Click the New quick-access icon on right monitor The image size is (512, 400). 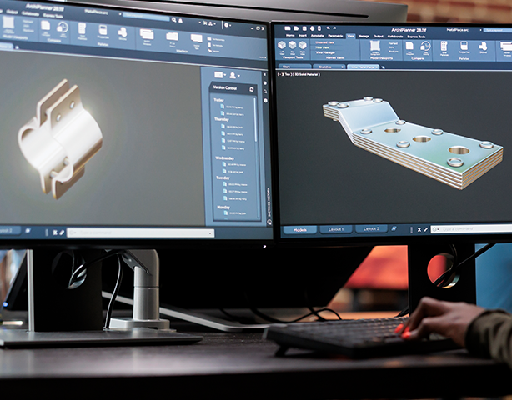[288, 28]
